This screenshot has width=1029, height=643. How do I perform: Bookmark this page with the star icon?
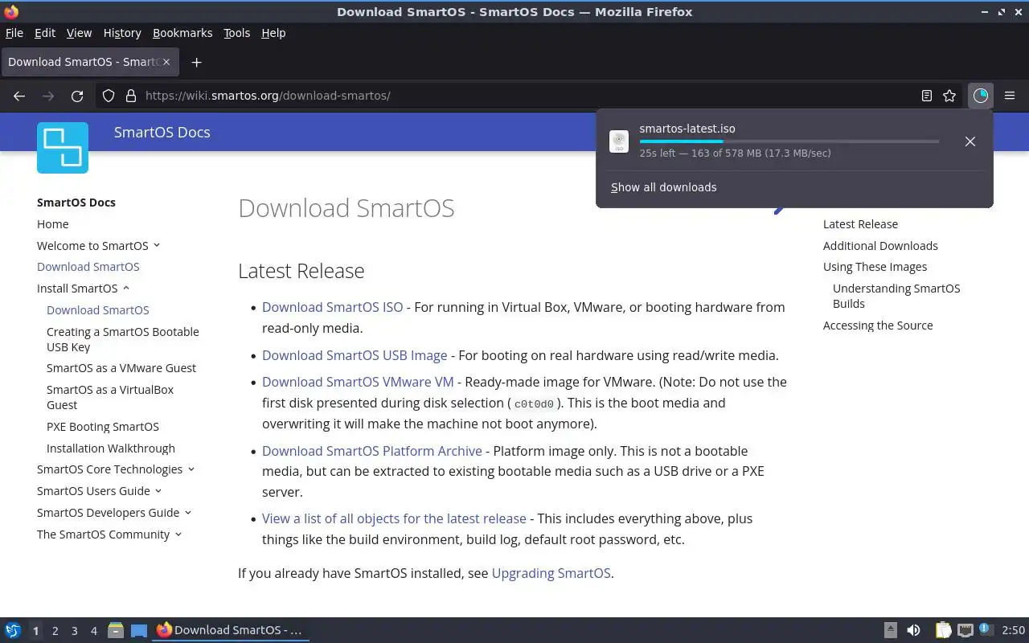point(949,96)
